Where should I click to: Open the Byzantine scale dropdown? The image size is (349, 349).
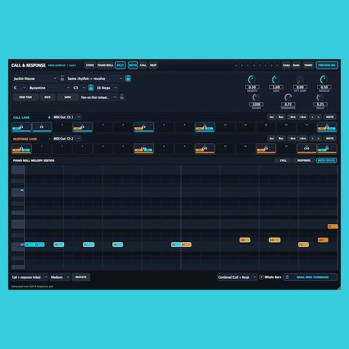50,88
